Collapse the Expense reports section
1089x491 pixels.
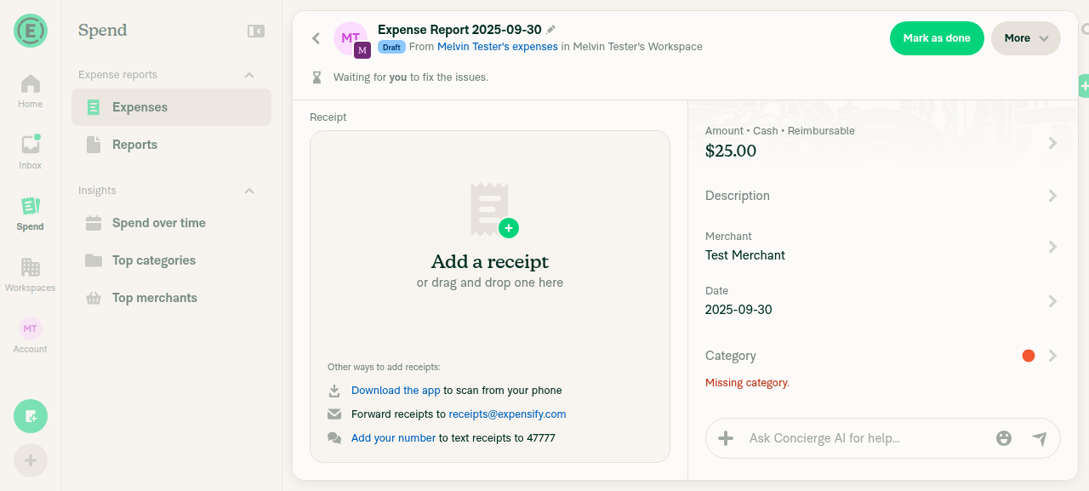pyautogui.click(x=249, y=75)
